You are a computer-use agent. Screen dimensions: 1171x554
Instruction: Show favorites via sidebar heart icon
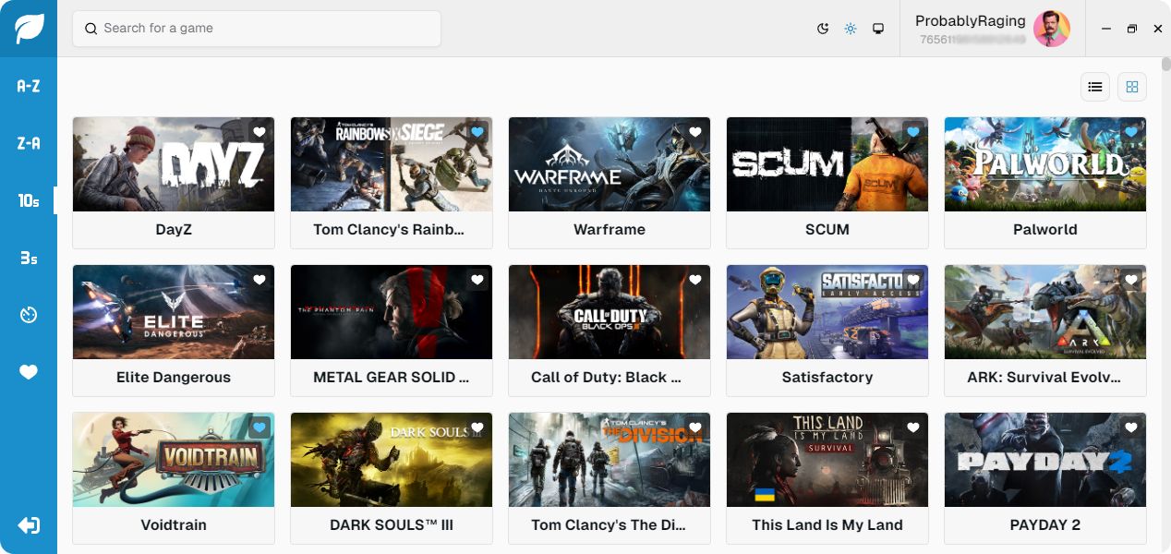(29, 372)
